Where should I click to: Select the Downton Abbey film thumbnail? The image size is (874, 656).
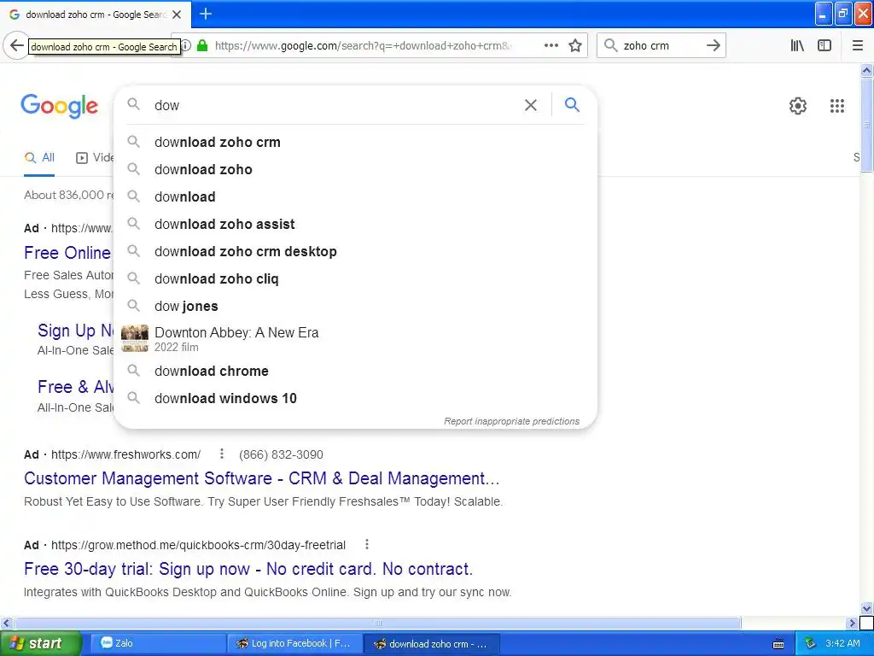[x=135, y=338]
